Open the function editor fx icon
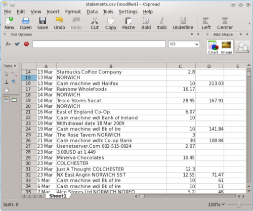The image size is (253, 211). coord(8,44)
